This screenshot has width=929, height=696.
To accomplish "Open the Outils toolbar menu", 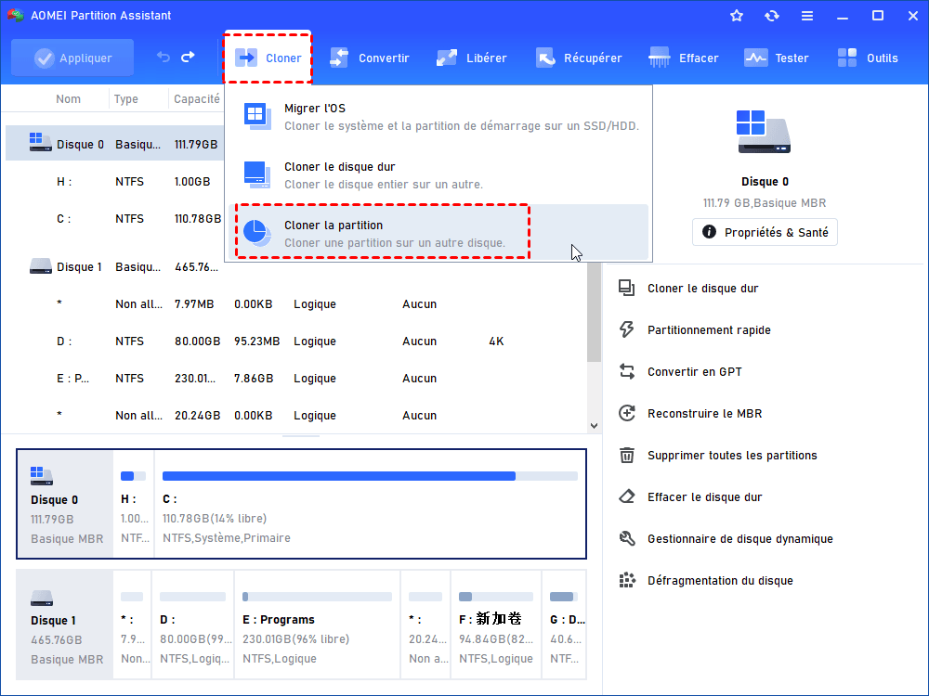I will click(x=868, y=58).
